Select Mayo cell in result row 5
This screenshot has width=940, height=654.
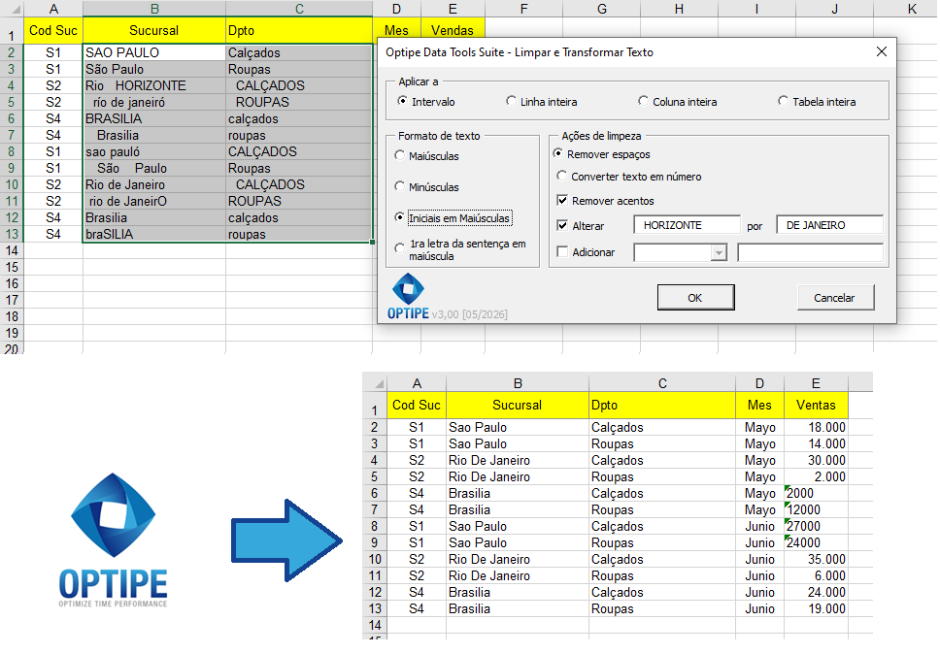pyautogui.click(x=759, y=476)
